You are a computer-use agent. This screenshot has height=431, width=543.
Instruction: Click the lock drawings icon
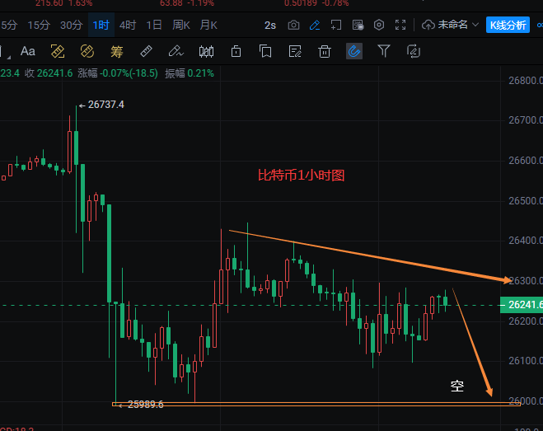tap(236, 51)
